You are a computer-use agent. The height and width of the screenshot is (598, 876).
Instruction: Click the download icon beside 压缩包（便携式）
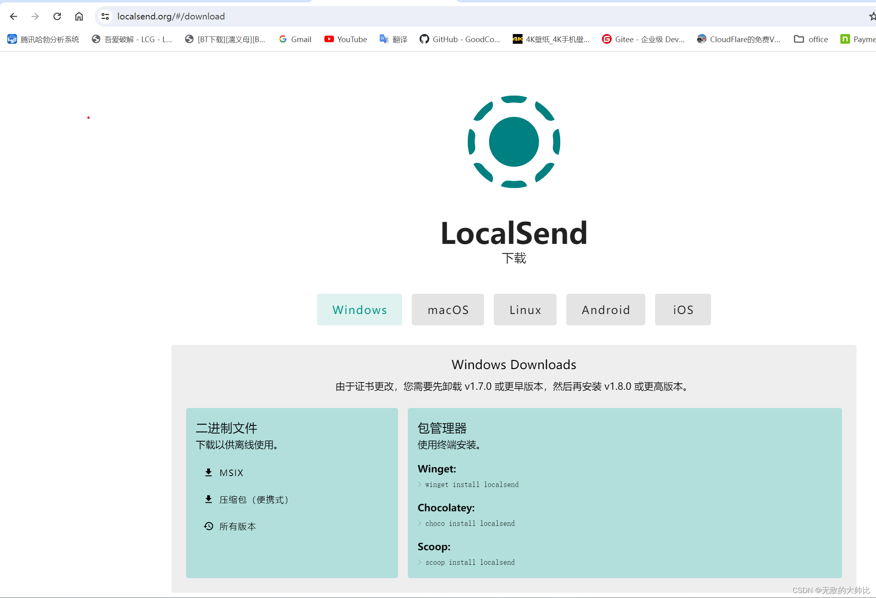pos(208,499)
